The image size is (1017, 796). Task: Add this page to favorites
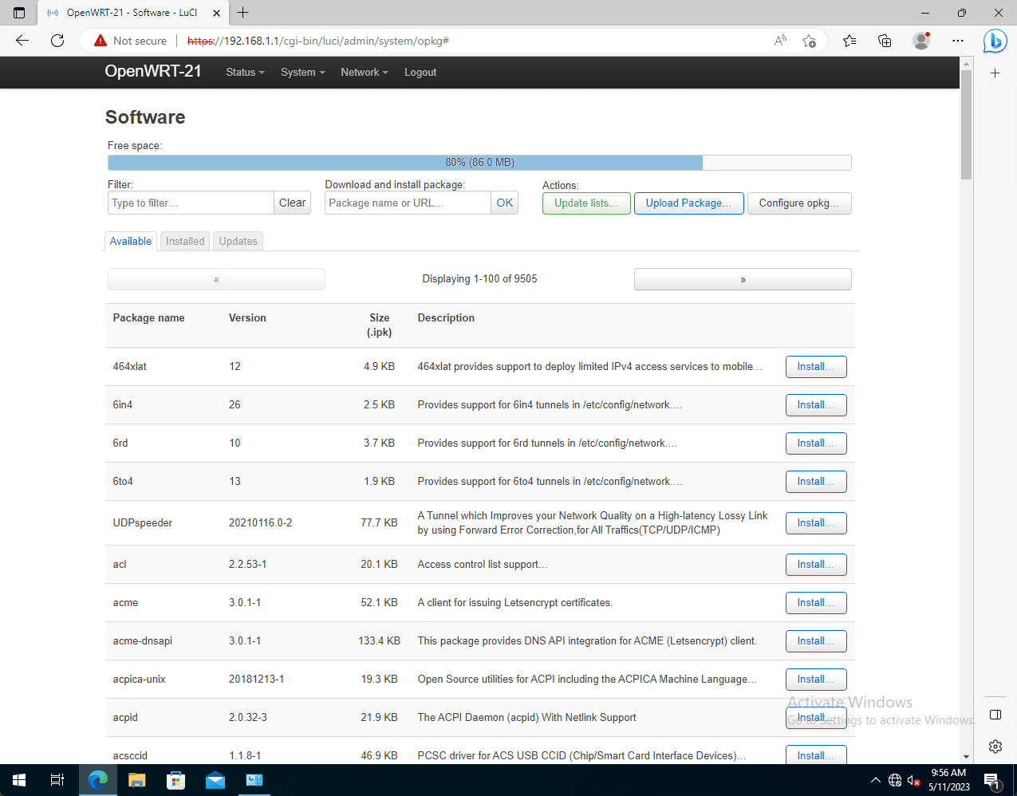810,41
